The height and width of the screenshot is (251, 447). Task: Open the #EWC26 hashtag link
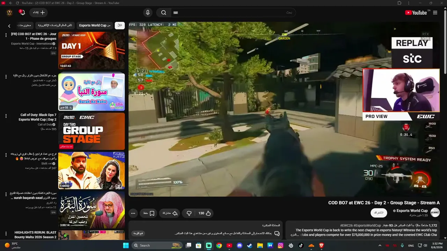point(346,226)
